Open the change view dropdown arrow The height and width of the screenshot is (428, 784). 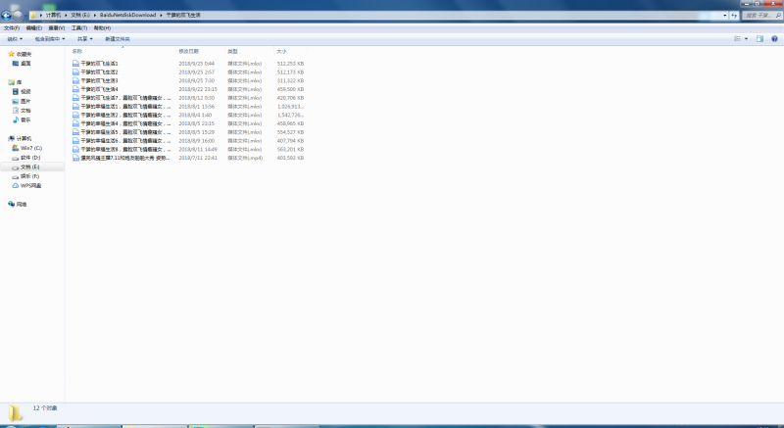click(746, 39)
